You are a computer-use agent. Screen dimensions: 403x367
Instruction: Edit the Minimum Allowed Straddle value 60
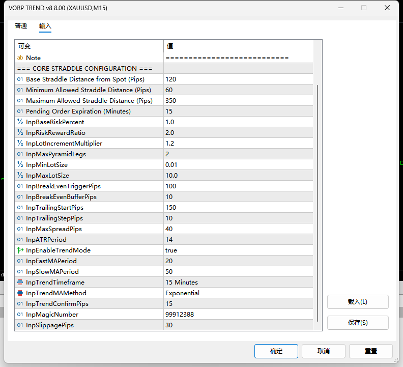pos(238,90)
